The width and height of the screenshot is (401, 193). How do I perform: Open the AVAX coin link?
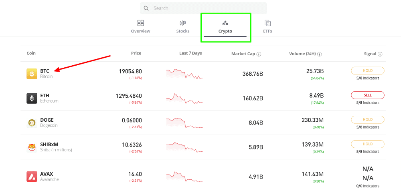tap(47, 174)
